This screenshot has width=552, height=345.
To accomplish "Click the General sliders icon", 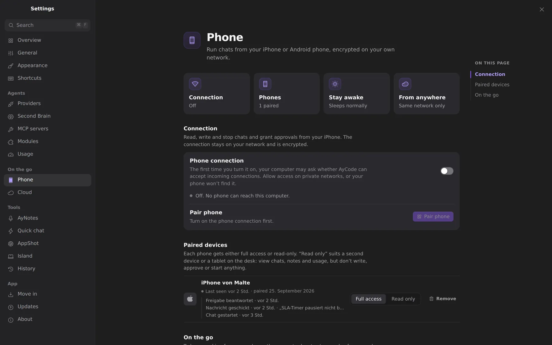I will [11, 53].
